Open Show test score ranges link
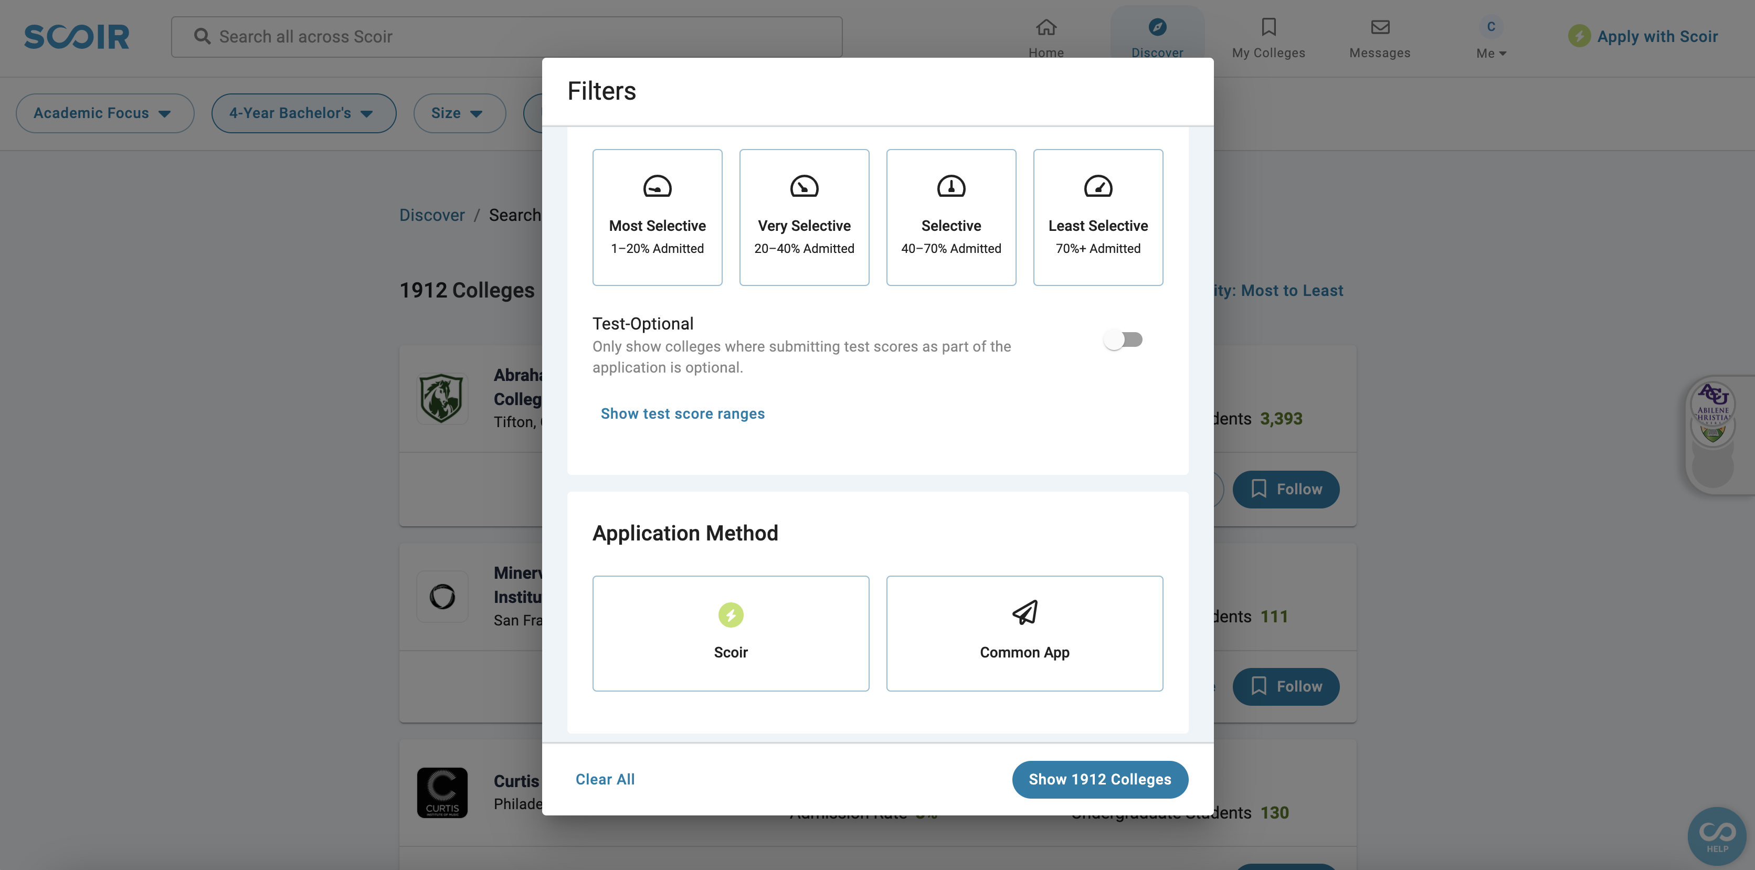 click(682, 413)
